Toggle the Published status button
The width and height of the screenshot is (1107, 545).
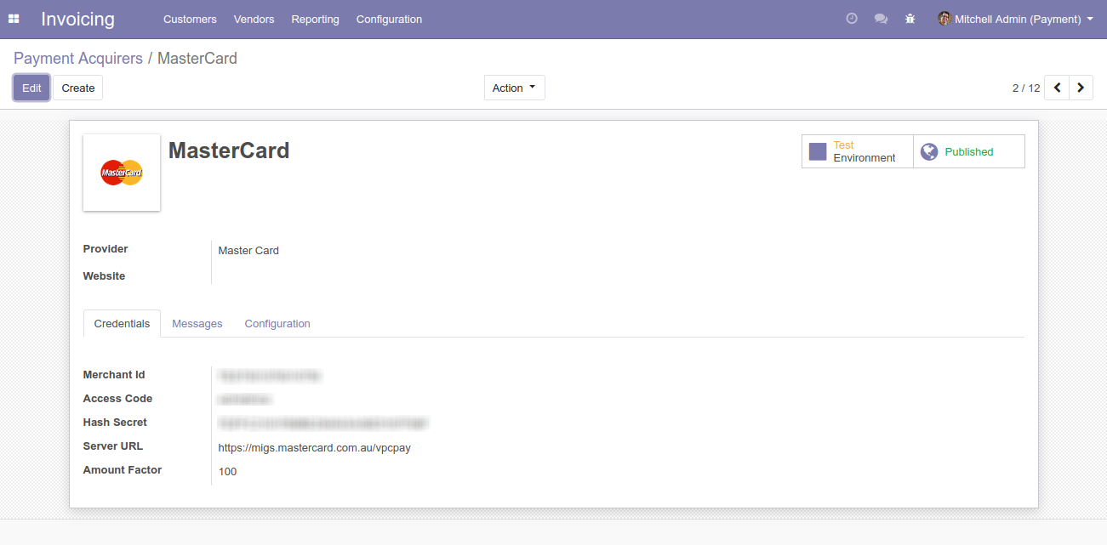[969, 151]
